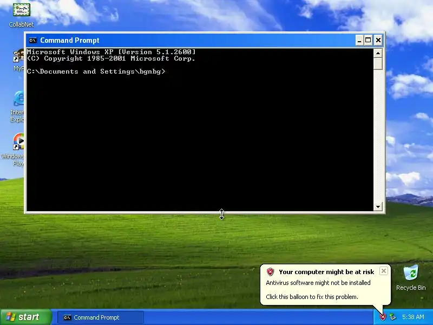433x325 pixels.
Task: Click the 'Command Prompt' window title text
Action: [x=70, y=40]
